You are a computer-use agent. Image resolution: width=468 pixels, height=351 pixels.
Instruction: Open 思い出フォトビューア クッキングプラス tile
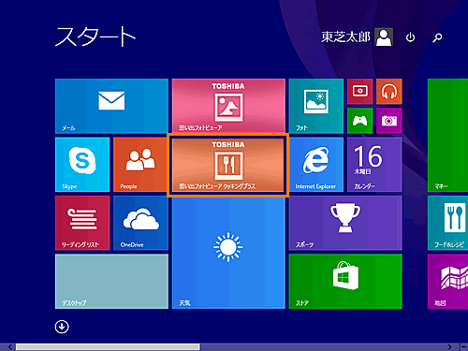(x=228, y=165)
